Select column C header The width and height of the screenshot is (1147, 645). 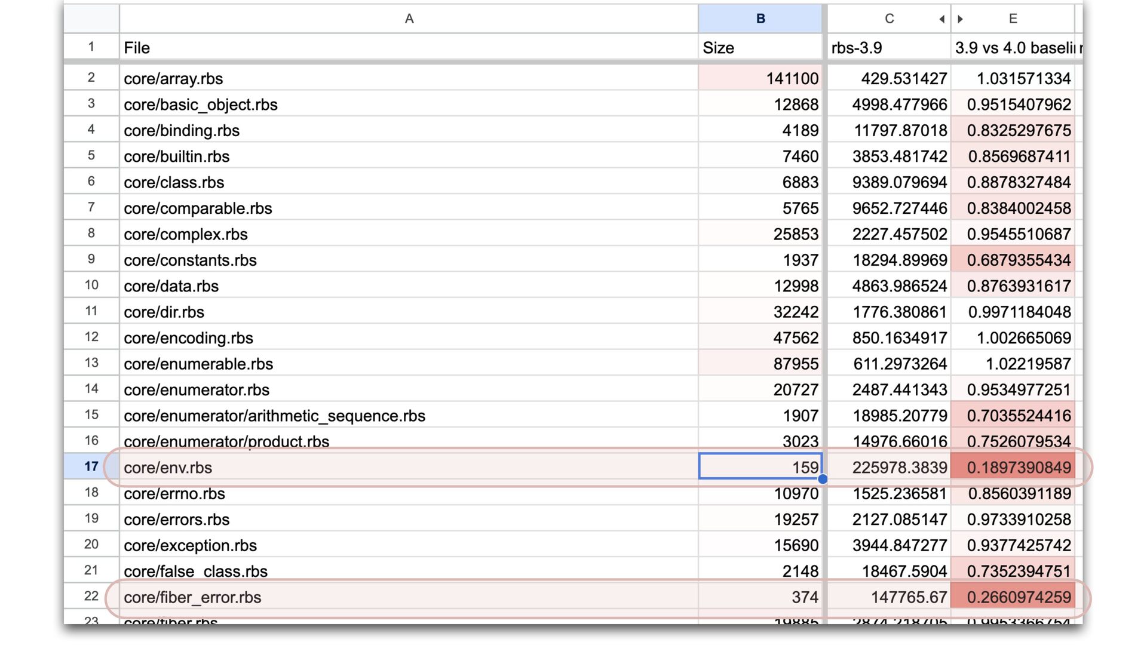tap(888, 19)
